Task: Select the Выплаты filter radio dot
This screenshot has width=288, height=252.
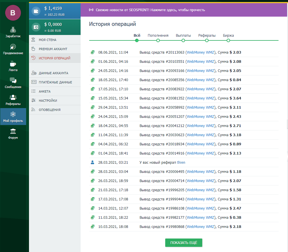Action: coord(183,40)
